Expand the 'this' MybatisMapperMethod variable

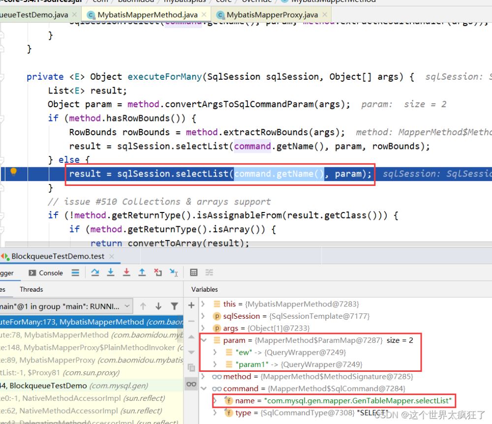pos(203,304)
